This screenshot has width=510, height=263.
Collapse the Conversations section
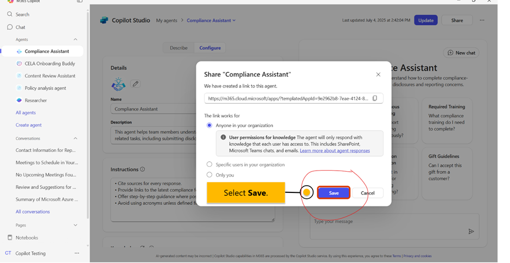(x=75, y=139)
